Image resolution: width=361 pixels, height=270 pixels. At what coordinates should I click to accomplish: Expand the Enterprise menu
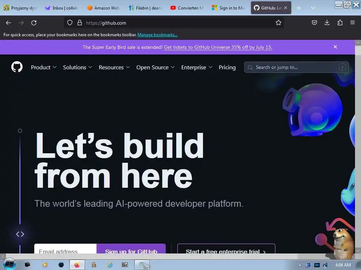coord(197,67)
